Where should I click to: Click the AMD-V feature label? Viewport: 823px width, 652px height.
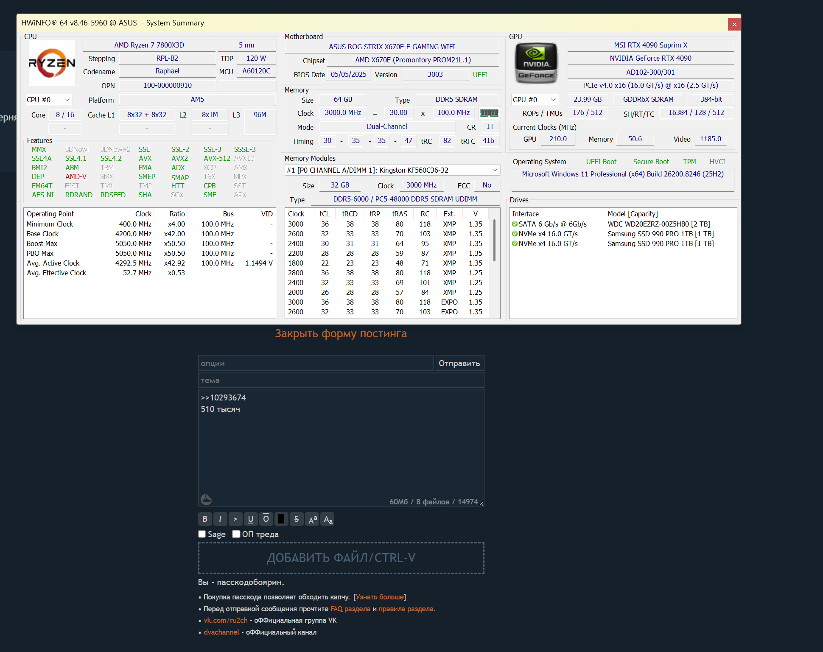(x=76, y=176)
